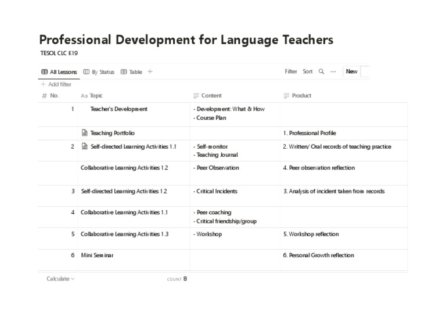446x316 pixels.
Task: Open Collaborative Learning Activities 1.2 row
Action: point(124,167)
